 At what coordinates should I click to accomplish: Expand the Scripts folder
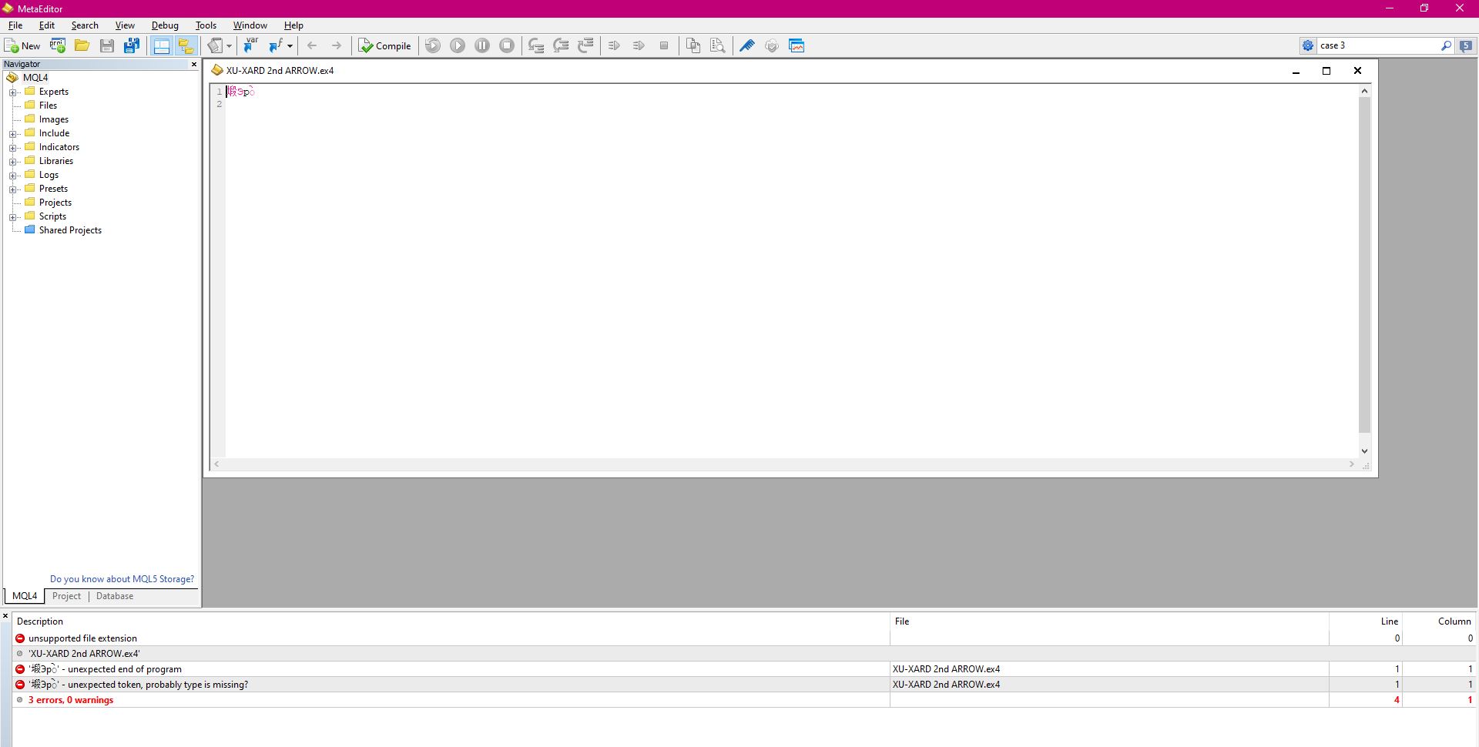[x=12, y=217]
